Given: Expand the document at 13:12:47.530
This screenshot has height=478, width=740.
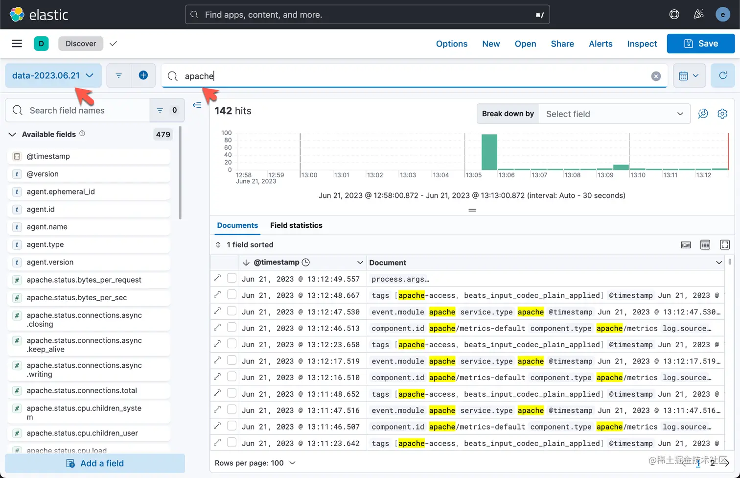Looking at the screenshot, I should (x=217, y=311).
